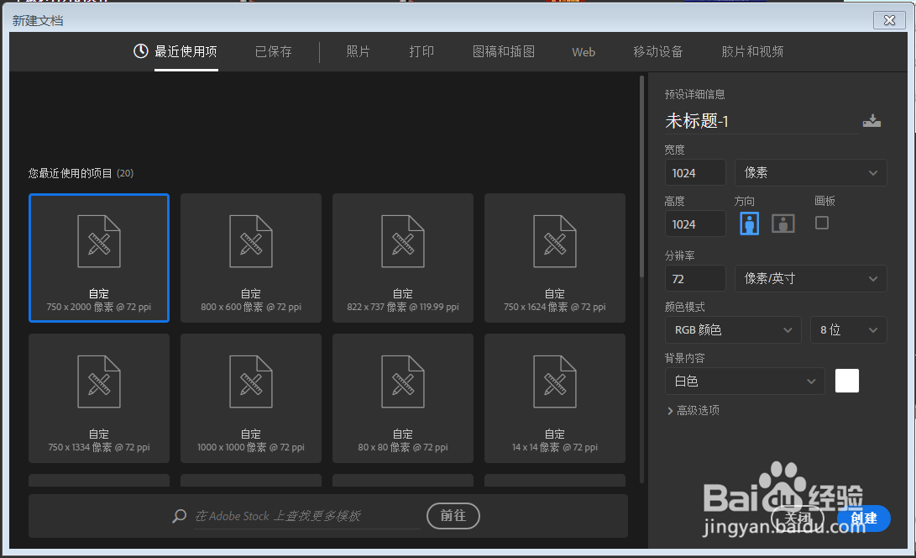
Task: Switch to the 图稿和插图 tab
Action: (504, 51)
